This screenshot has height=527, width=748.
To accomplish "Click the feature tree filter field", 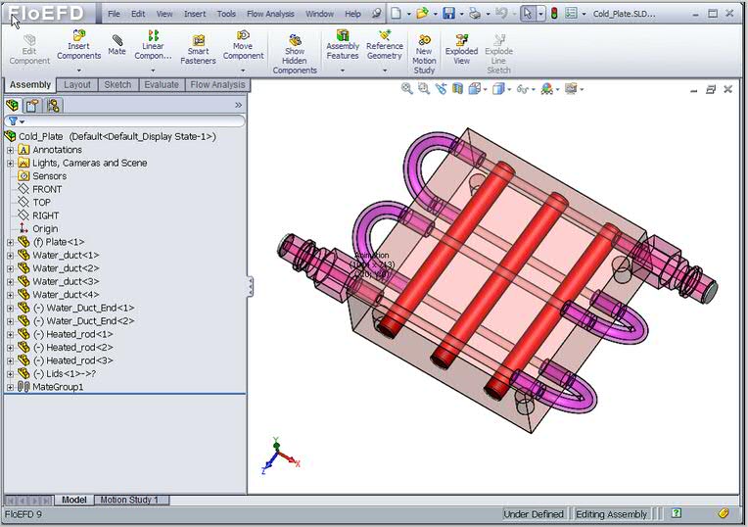I will (127, 121).
